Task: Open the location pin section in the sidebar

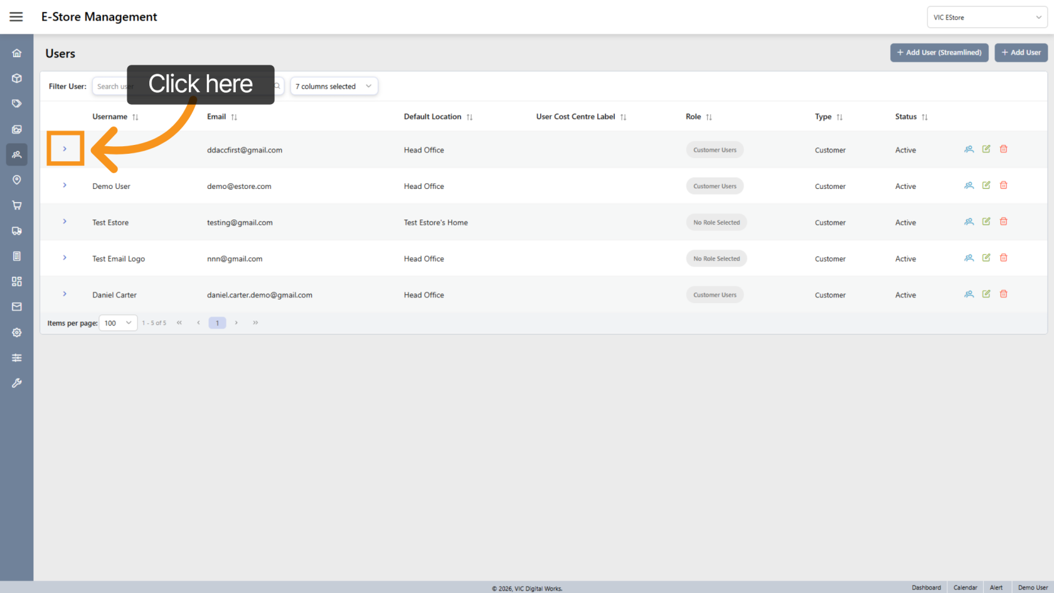Action: pyautogui.click(x=16, y=179)
